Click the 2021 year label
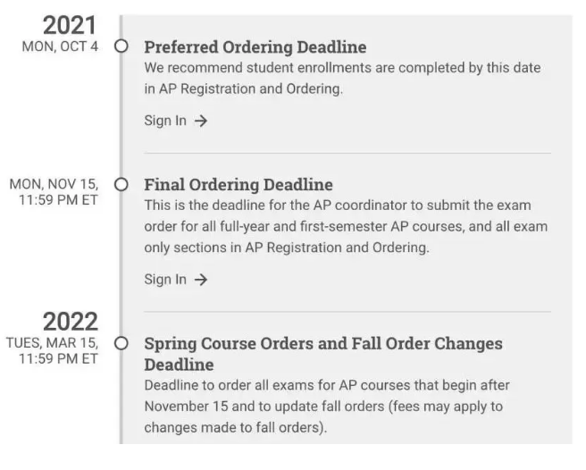The width and height of the screenshot is (586, 470). pyautogui.click(x=70, y=25)
